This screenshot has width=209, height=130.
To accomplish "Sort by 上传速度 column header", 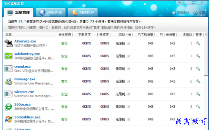I will pos(103,35).
